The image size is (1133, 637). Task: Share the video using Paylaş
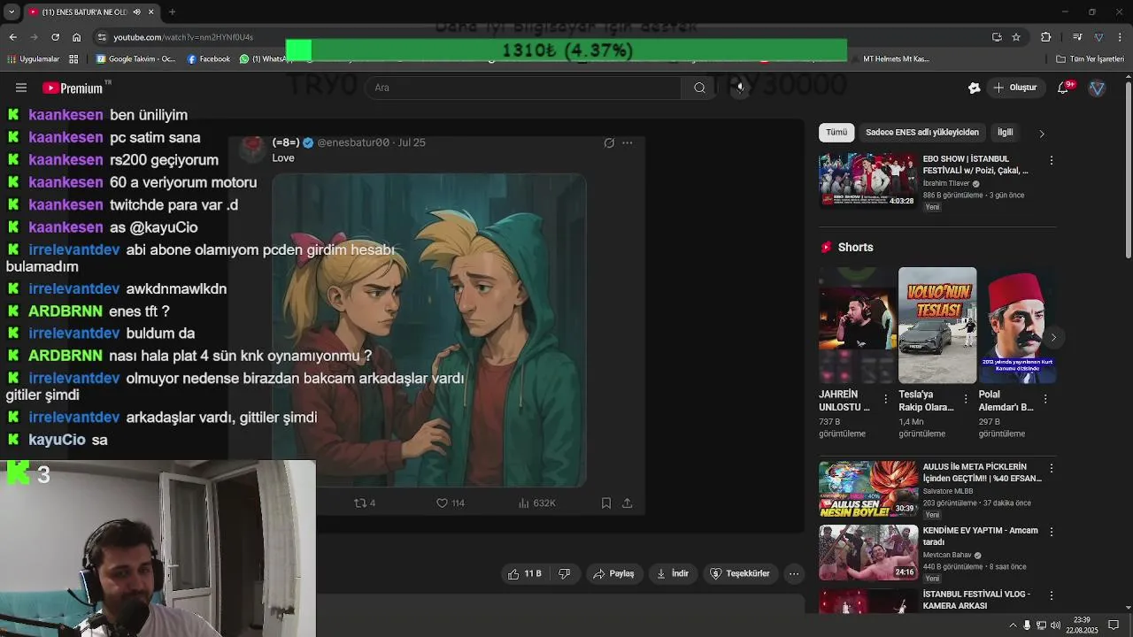click(613, 573)
